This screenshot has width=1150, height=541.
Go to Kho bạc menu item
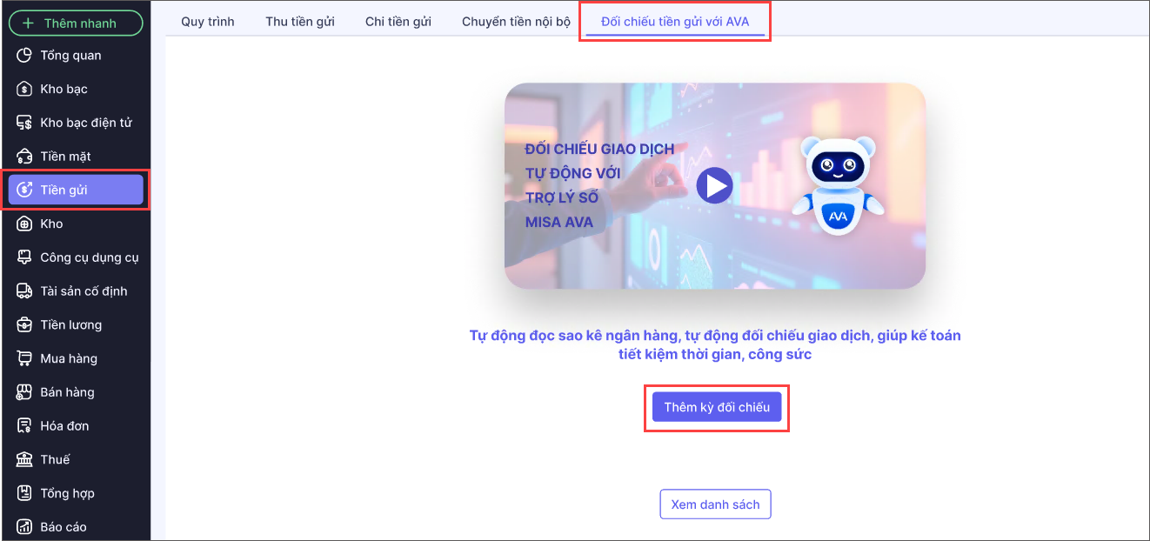tap(76, 90)
